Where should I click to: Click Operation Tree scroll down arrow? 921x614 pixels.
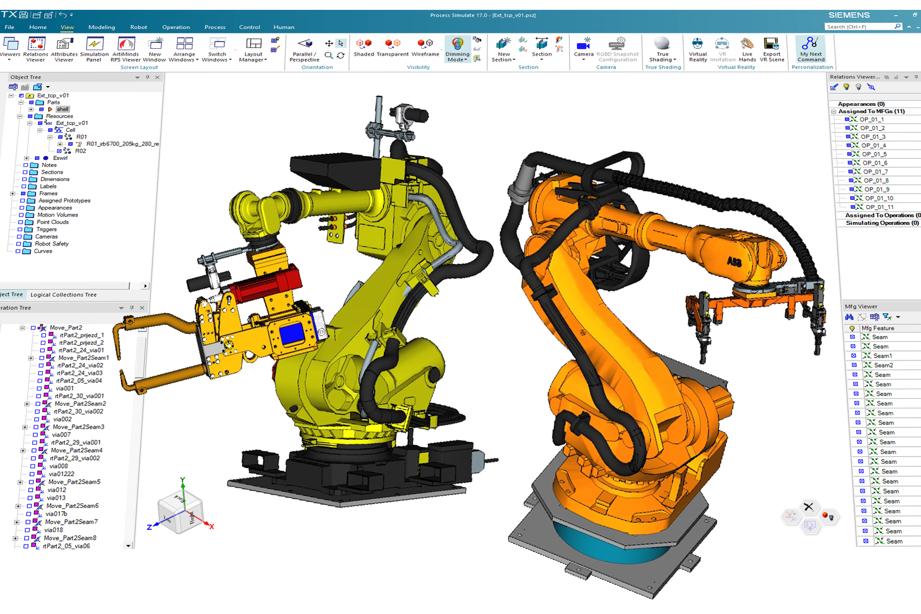(128, 546)
